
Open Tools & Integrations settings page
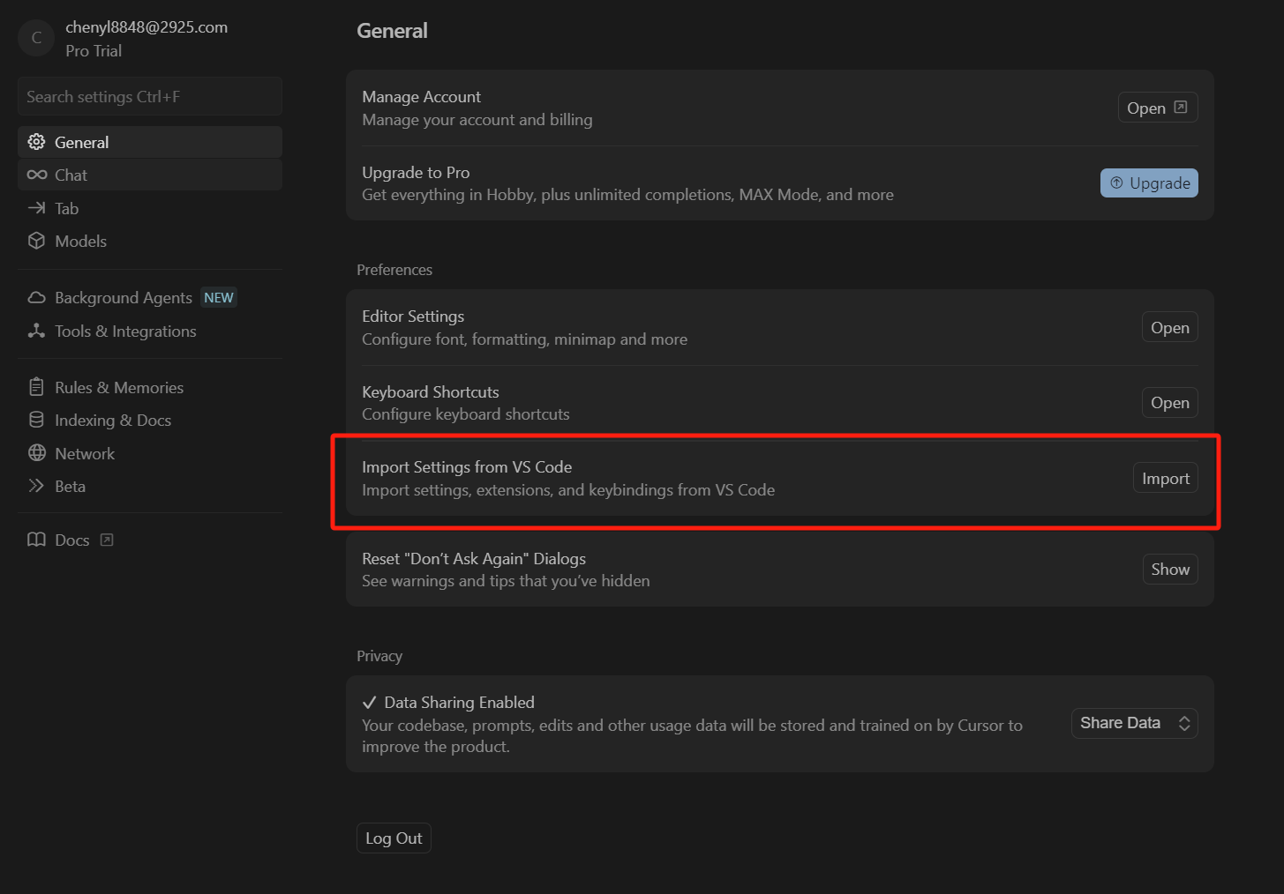coord(125,332)
